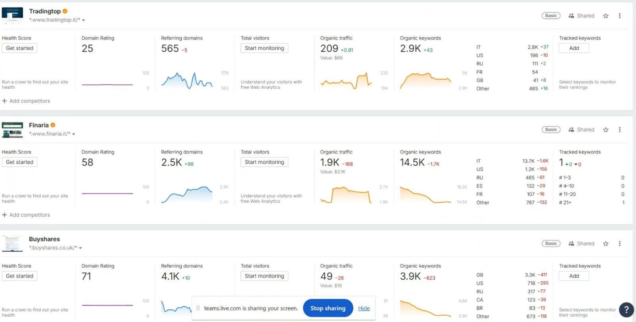Open the help question mark button
This screenshot has height=322, width=636.
[x=626, y=309]
